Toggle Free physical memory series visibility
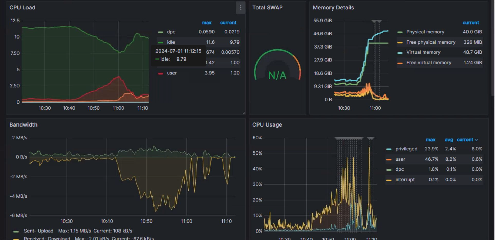The height and width of the screenshot is (240, 495). pyautogui.click(x=431, y=42)
